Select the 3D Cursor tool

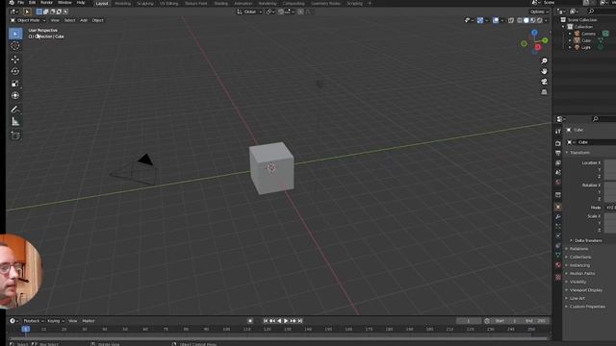point(15,46)
